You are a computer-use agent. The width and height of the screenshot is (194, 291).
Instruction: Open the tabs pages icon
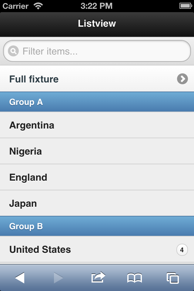click(x=173, y=278)
